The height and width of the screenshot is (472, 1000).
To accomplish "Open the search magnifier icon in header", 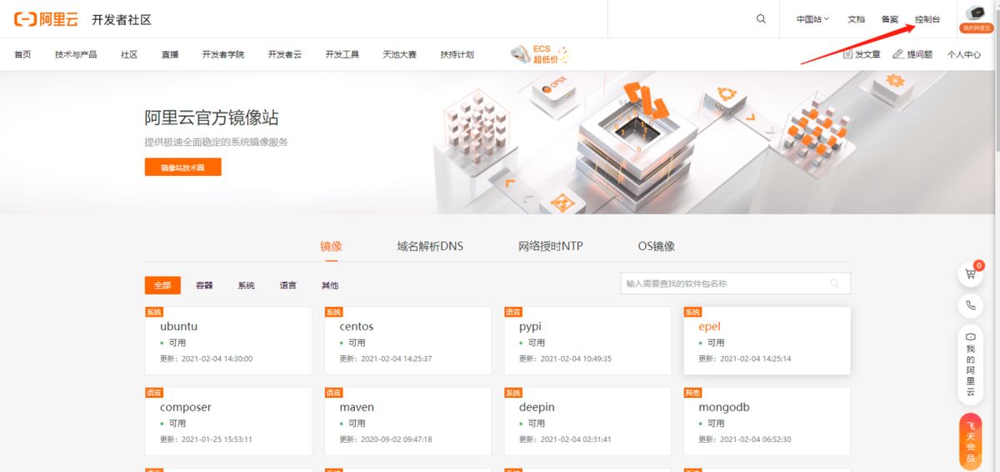I will tap(761, 19).
